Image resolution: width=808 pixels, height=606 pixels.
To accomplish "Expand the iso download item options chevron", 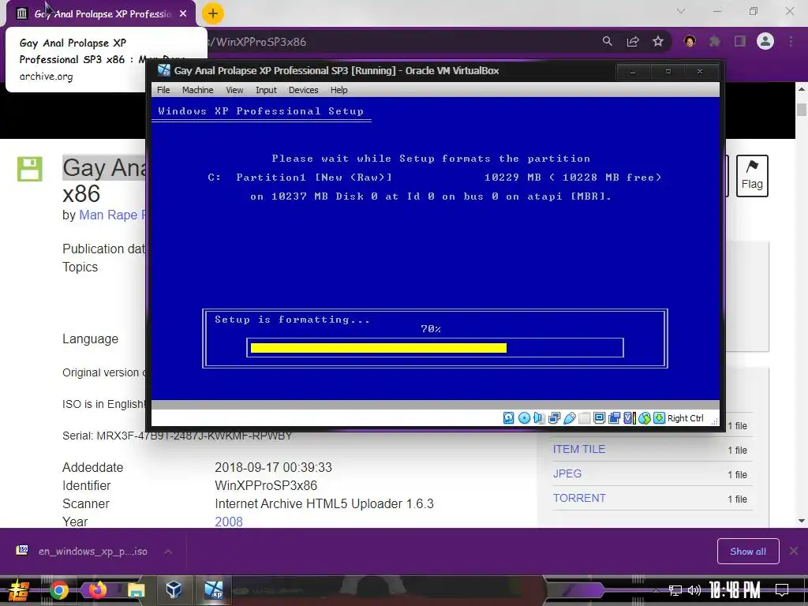I will [x=168, y=552].
